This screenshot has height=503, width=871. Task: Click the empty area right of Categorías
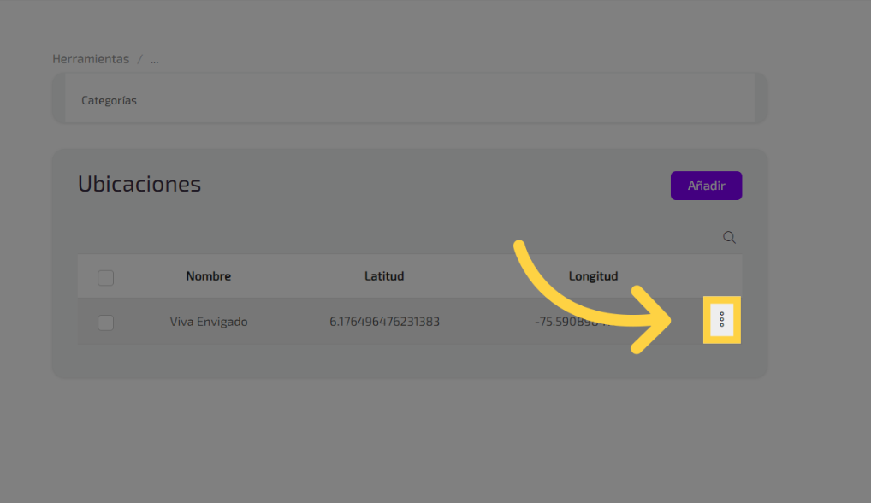tap(428, 100)
